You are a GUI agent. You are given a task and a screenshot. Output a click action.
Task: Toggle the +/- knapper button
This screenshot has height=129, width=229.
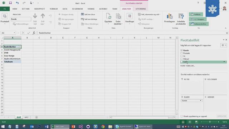198,19
